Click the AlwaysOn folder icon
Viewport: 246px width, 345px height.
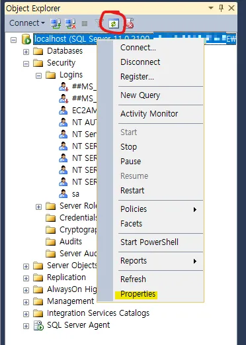38,289
